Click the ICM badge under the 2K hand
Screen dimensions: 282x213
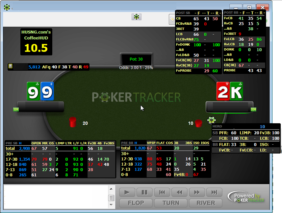tap(253, 109)
